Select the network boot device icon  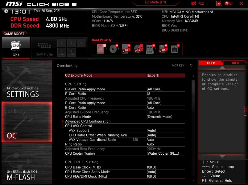tap(174, 49)
